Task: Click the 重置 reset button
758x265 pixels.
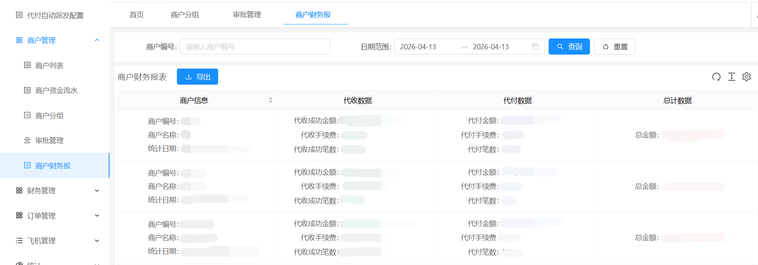Action: point(614,47)
